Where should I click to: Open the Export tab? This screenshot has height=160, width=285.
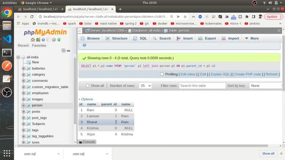(x=207, y=38)
